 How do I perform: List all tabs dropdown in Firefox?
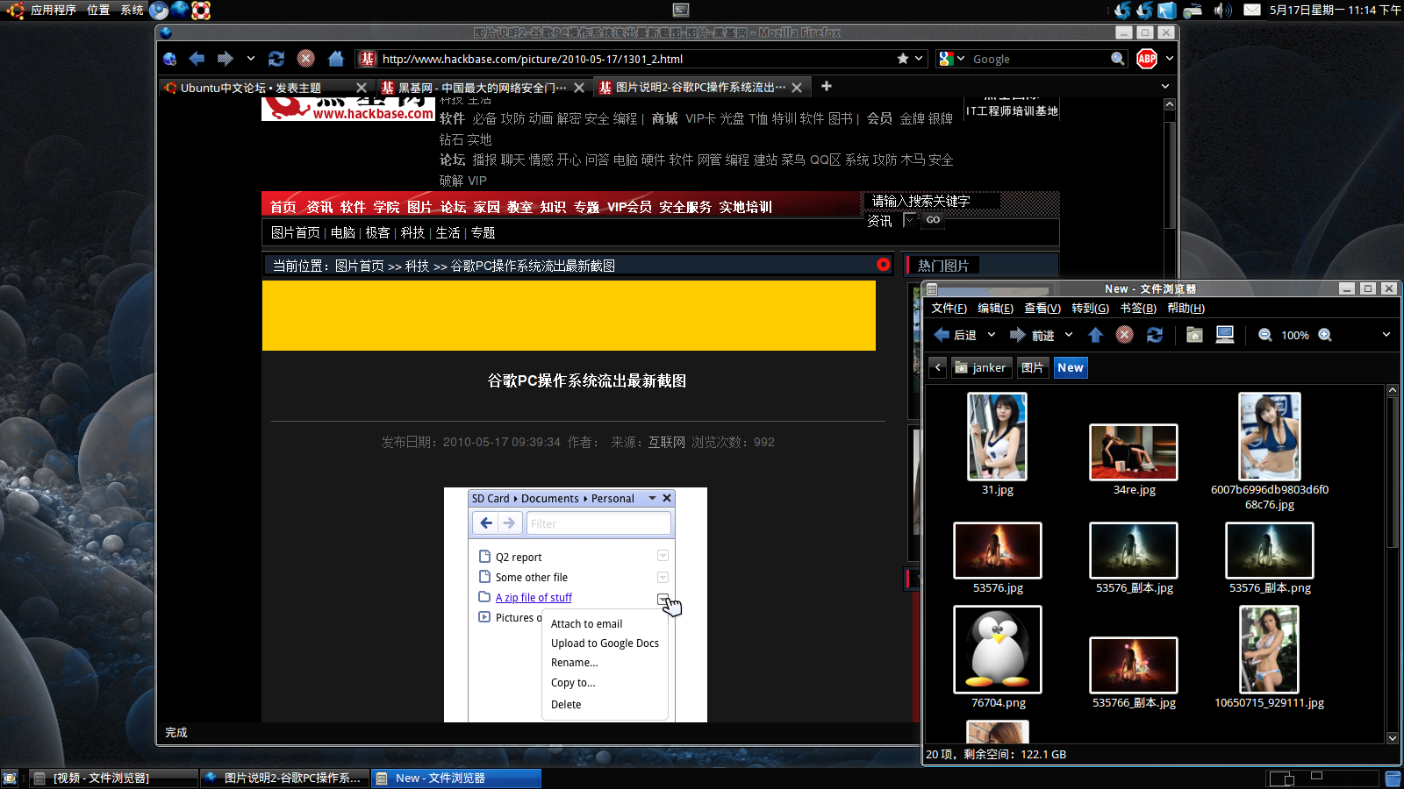(x=1165, y=86)
